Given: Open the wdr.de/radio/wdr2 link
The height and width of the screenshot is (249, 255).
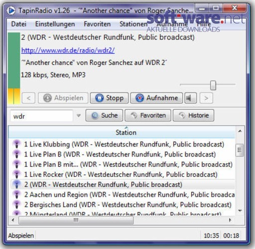Looking at the screenshot, I should [68, 50].
